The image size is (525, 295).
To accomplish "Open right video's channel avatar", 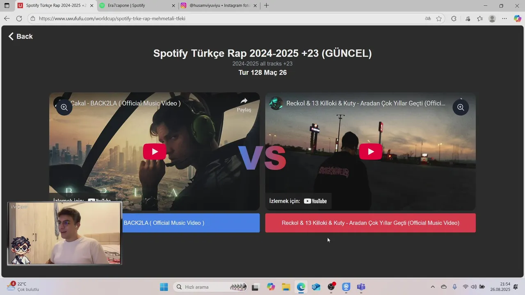I will (276, 103).
